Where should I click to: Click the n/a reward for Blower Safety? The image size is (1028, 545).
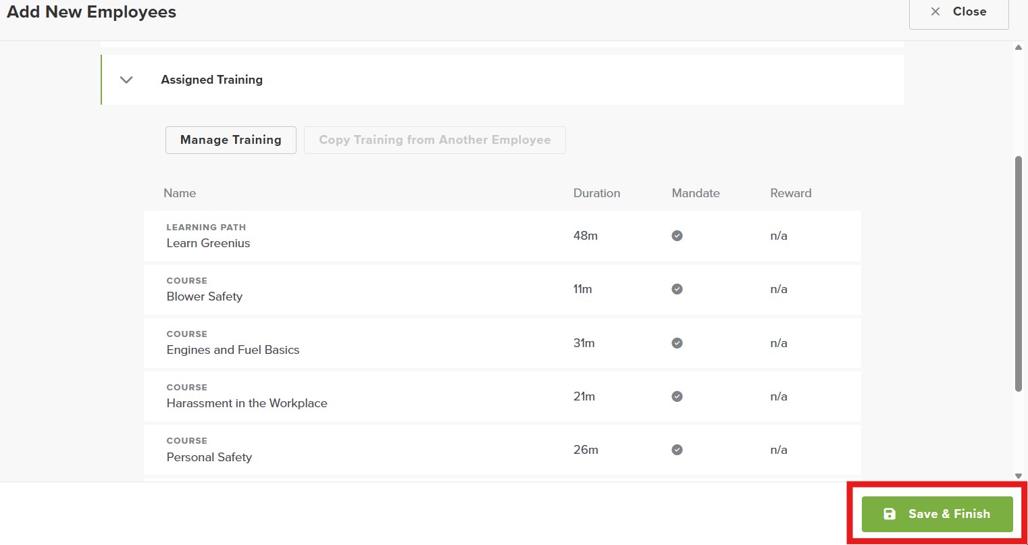pyautogui.click(x=779, y=289)
